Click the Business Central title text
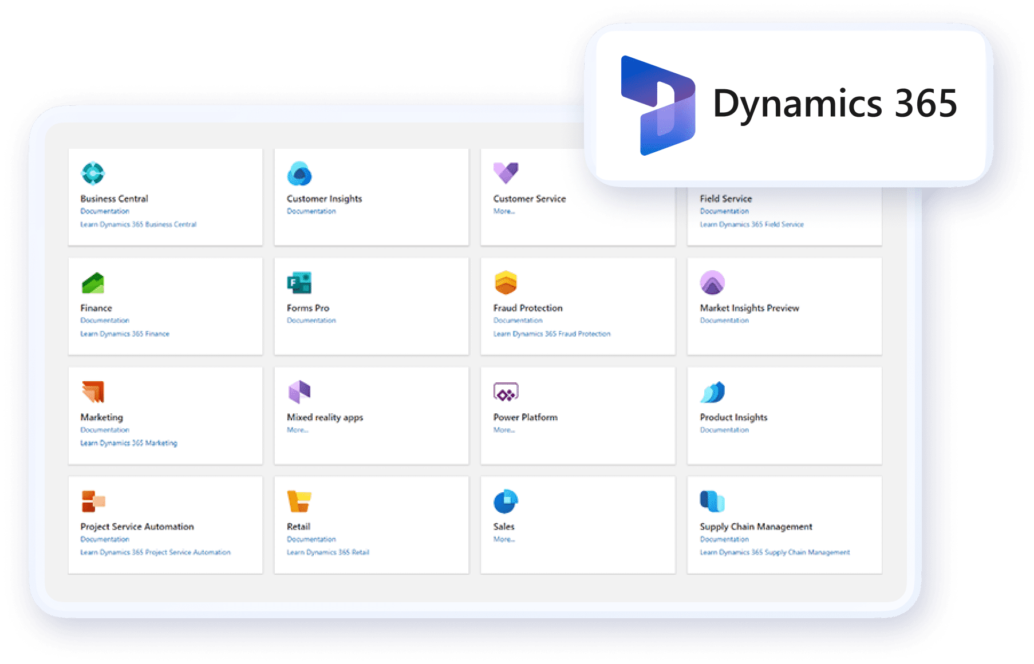Screen dimensions: 1034x664 [x=114, y=199]
